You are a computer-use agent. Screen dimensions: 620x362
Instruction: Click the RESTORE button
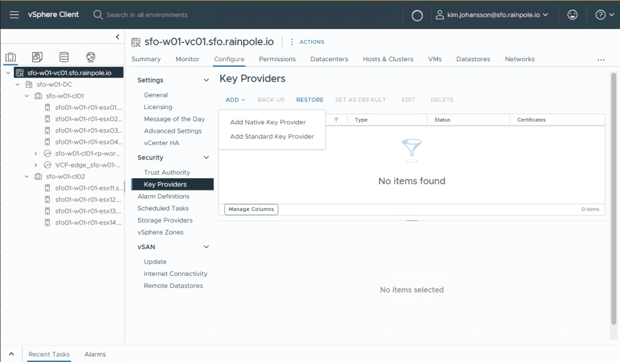309,99
